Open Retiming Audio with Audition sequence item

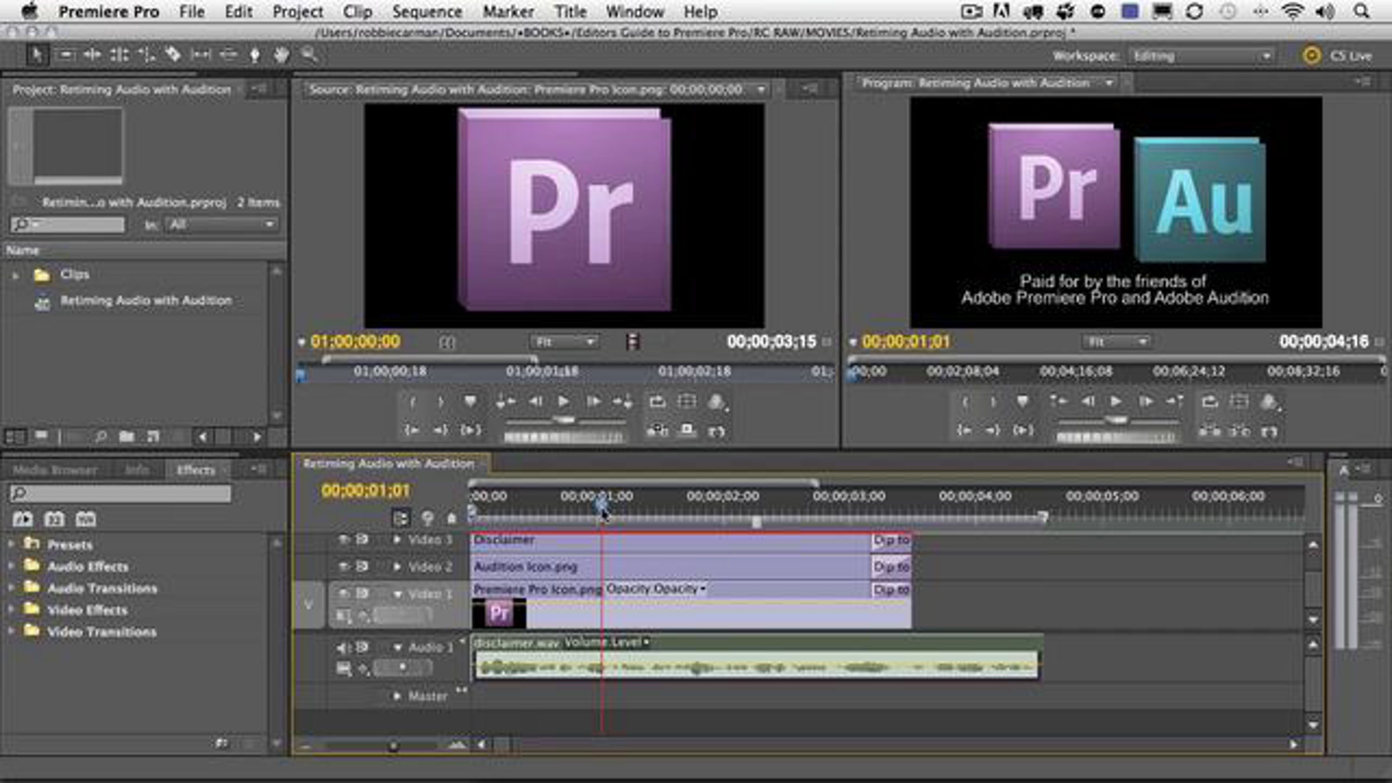point(146,300)
